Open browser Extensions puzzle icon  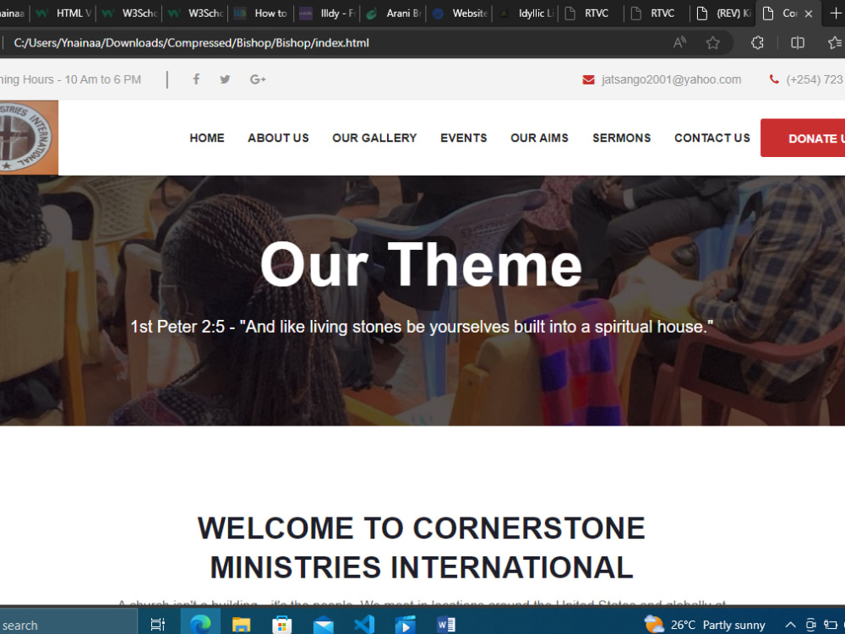[x=757, y=42]
